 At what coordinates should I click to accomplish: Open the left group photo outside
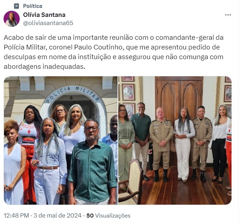tap(61, 140)
